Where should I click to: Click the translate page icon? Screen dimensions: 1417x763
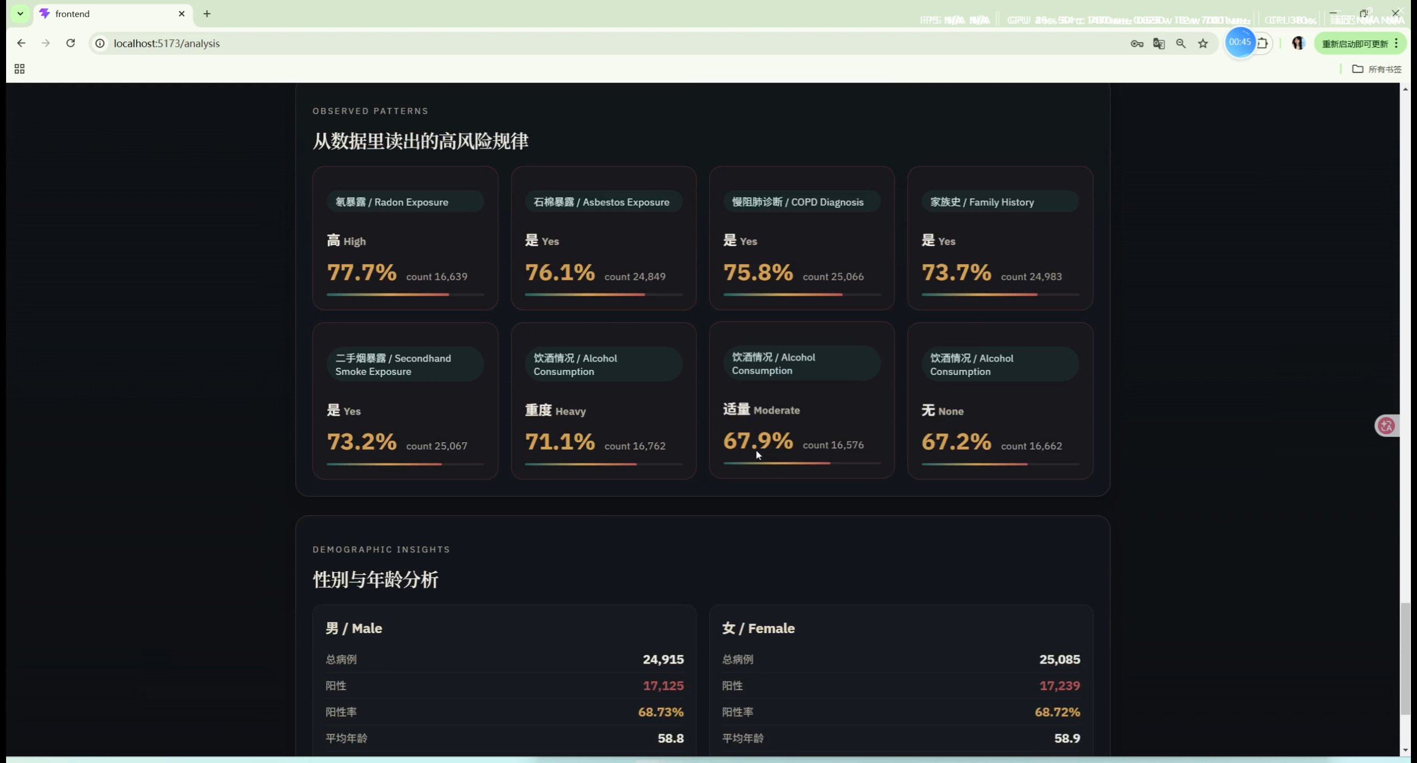(x=1159, y=44)
